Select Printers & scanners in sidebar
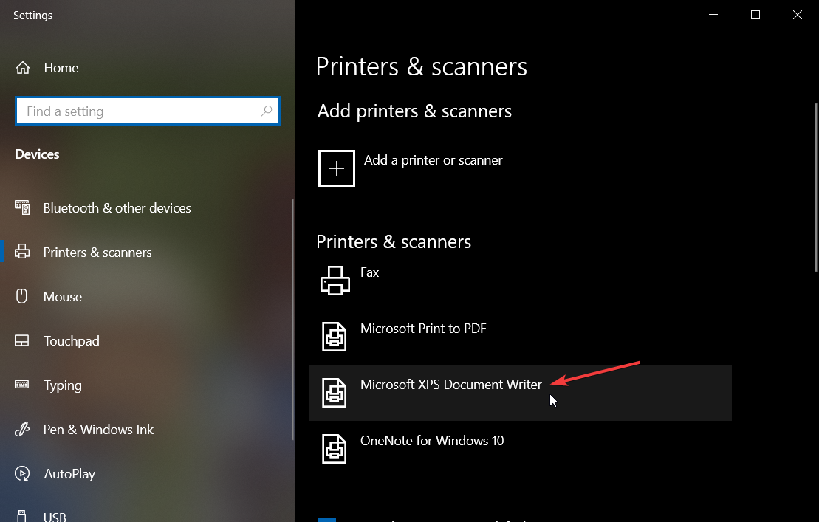819x522 pixels. pyautogui.click(x=97, y=252)
